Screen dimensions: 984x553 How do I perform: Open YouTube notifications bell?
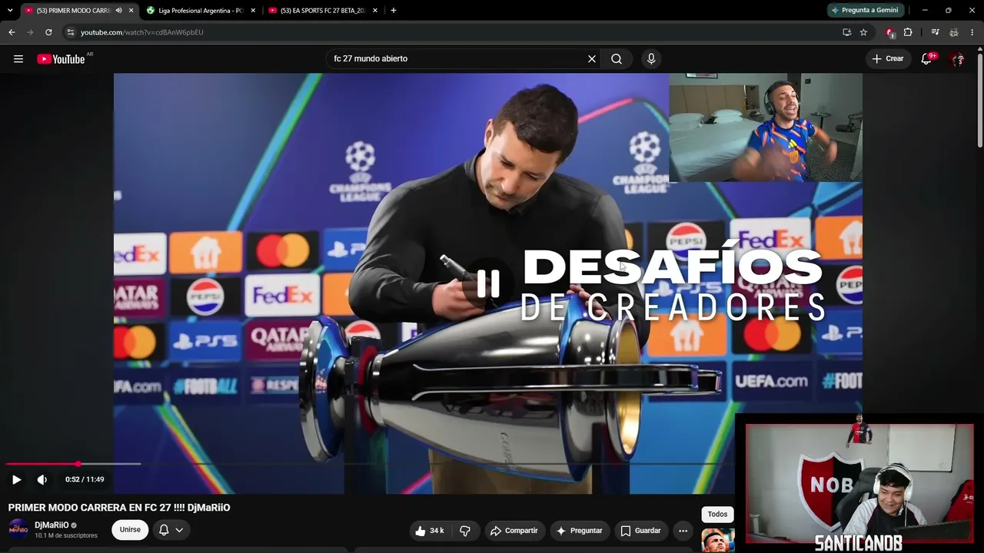(927, 59)
